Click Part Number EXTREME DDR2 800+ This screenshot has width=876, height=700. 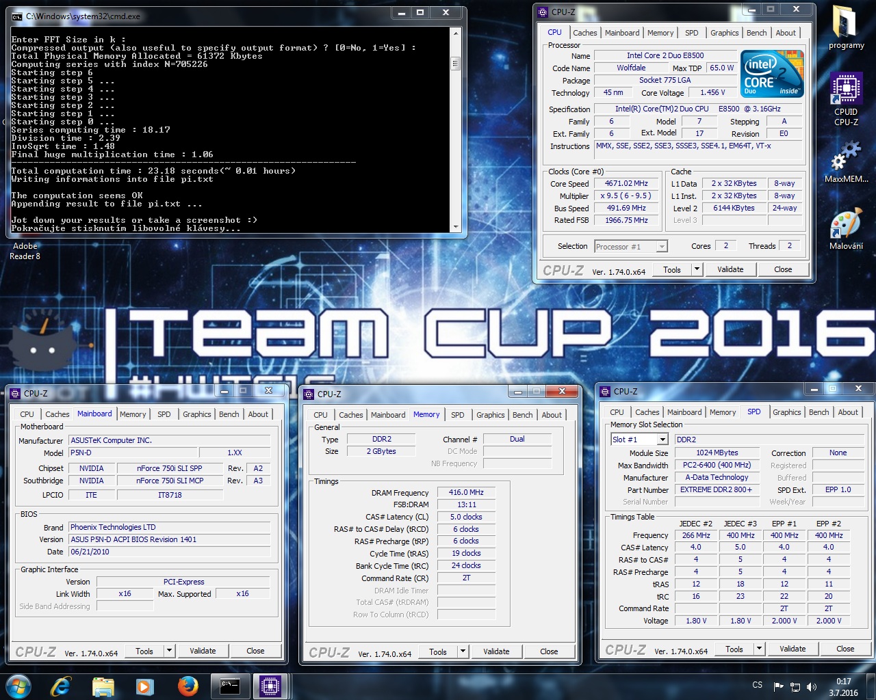coord(716,489)
